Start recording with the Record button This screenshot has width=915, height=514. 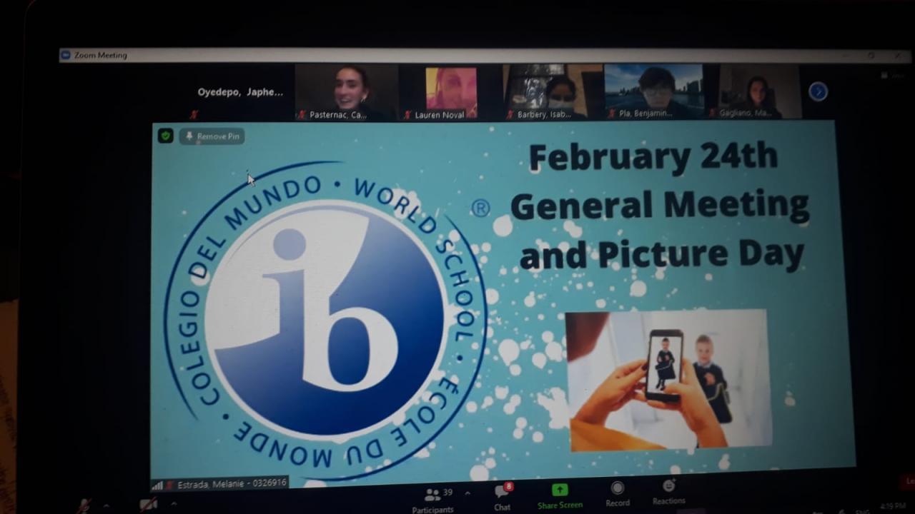point(618,493)
